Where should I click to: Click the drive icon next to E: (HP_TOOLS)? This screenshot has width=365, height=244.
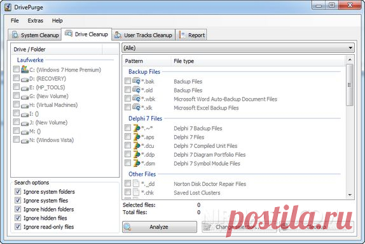[x=25, y=89]
